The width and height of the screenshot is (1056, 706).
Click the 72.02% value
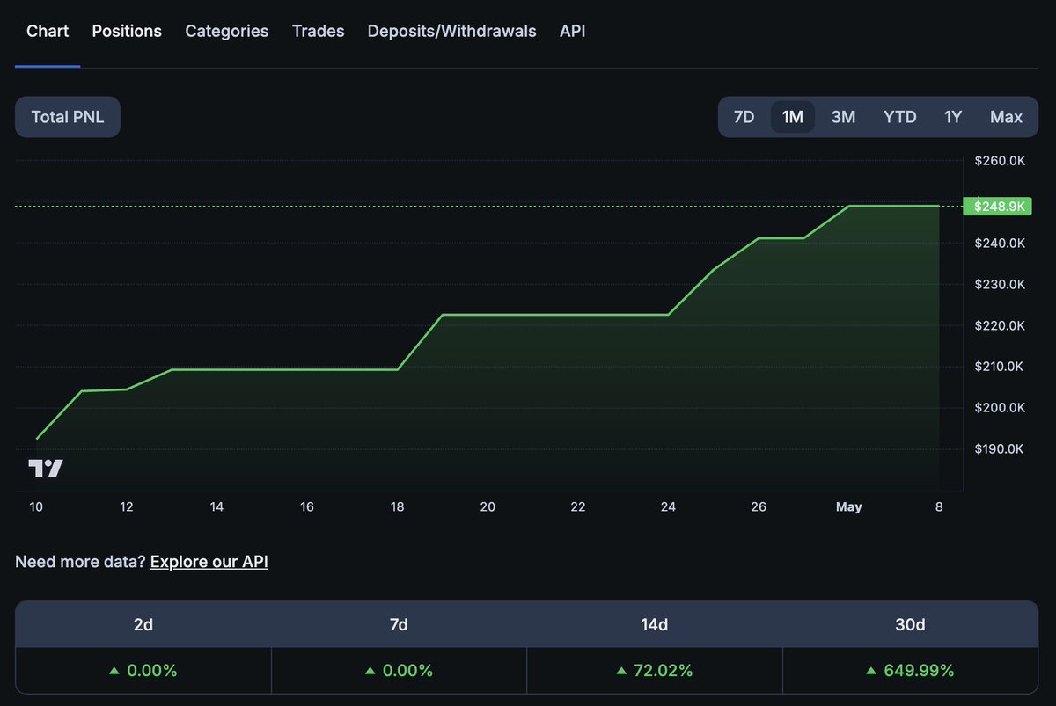tap(663, 671)
